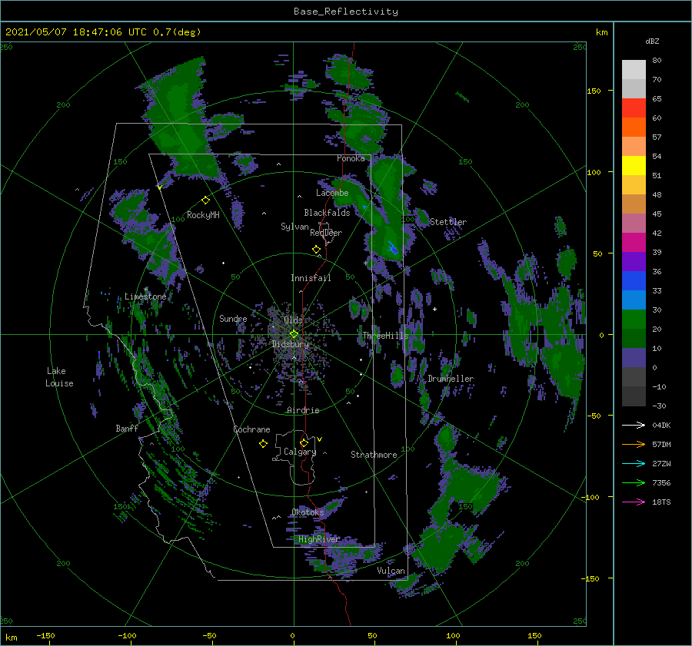Click the Innisfail label

click(311, 278)
